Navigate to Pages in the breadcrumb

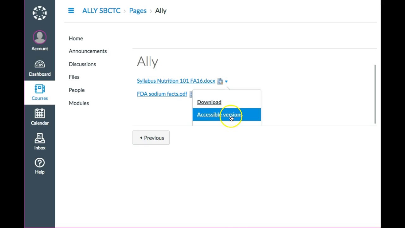[x=138, y=11]
